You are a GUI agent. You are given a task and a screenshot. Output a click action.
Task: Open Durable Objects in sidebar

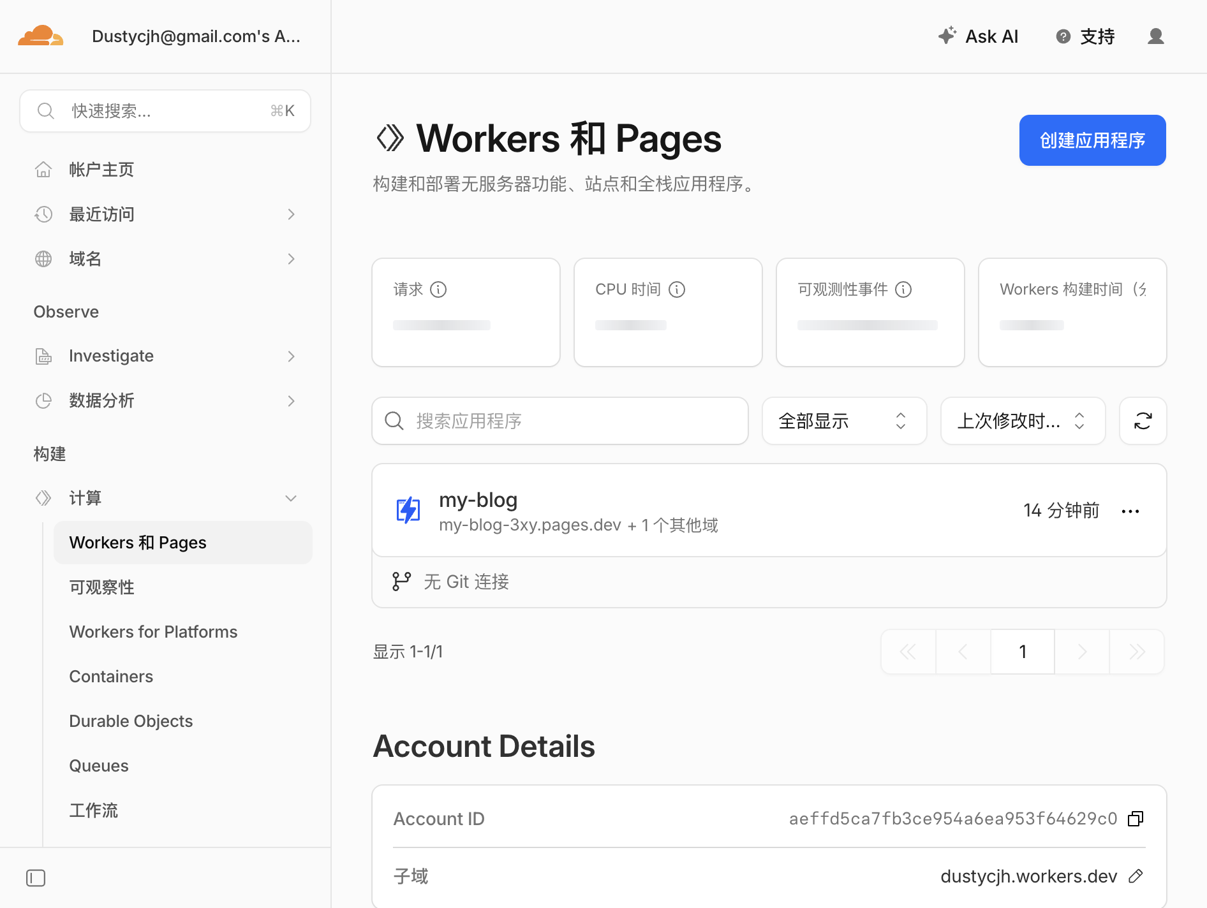click(x=131, y=721)
